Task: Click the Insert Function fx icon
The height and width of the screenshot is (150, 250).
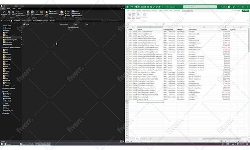Action: click(x=163, y=24)
